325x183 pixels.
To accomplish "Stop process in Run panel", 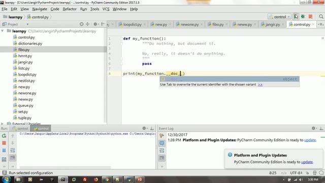I will (x=4, y=143).
